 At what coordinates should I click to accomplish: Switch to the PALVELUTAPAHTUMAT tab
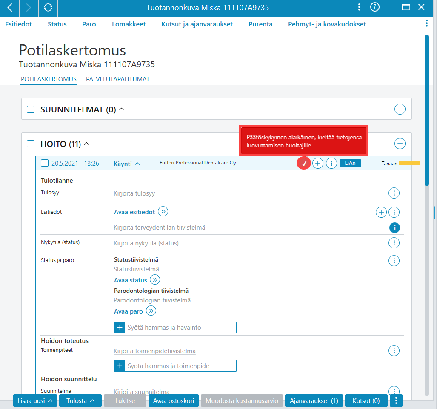tap(117, 79)
